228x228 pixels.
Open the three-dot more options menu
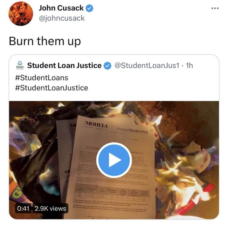[215, 9]
